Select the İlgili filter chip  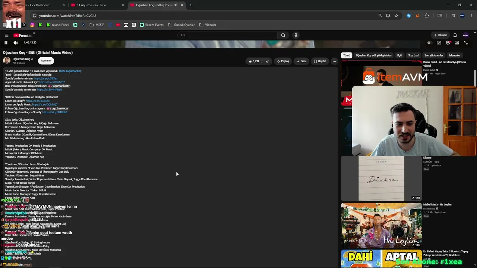(x=399, y=55)
